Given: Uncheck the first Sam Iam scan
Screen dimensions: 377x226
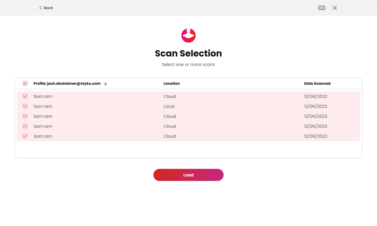Looking at the screenshot, I should click(25, 96).
